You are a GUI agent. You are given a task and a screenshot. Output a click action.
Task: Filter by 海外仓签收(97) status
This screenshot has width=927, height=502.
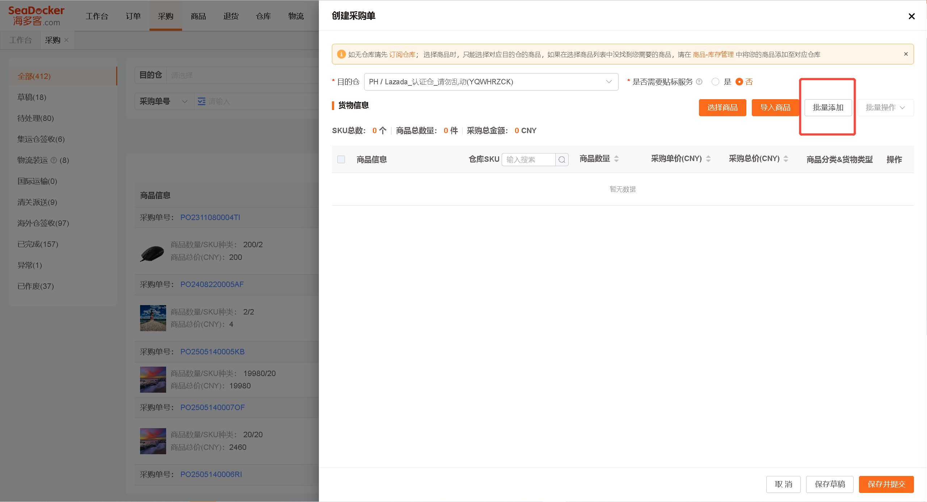(x=63, y=223)
